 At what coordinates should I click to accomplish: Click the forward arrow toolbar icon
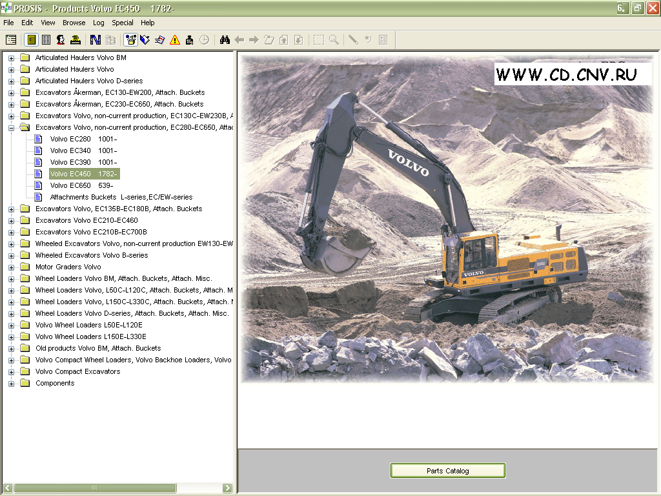(254, 40)
